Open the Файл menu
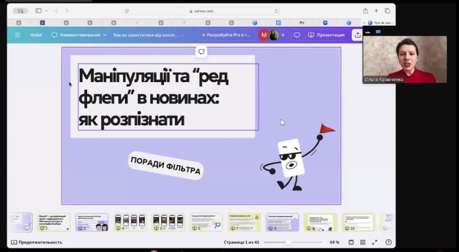The height and width of the screenshot is (252, 459). click(36, 35)
